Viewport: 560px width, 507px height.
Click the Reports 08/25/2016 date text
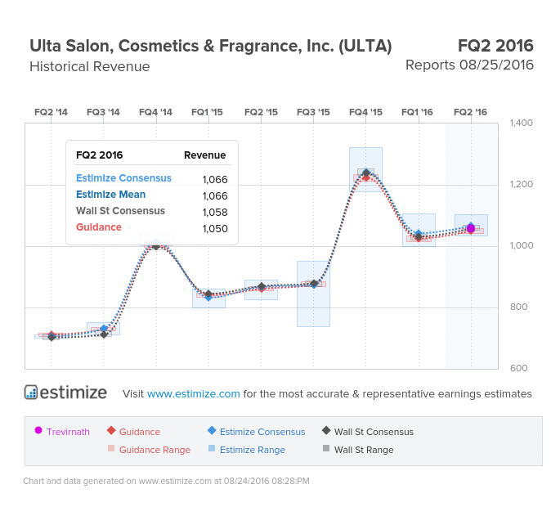469,65
